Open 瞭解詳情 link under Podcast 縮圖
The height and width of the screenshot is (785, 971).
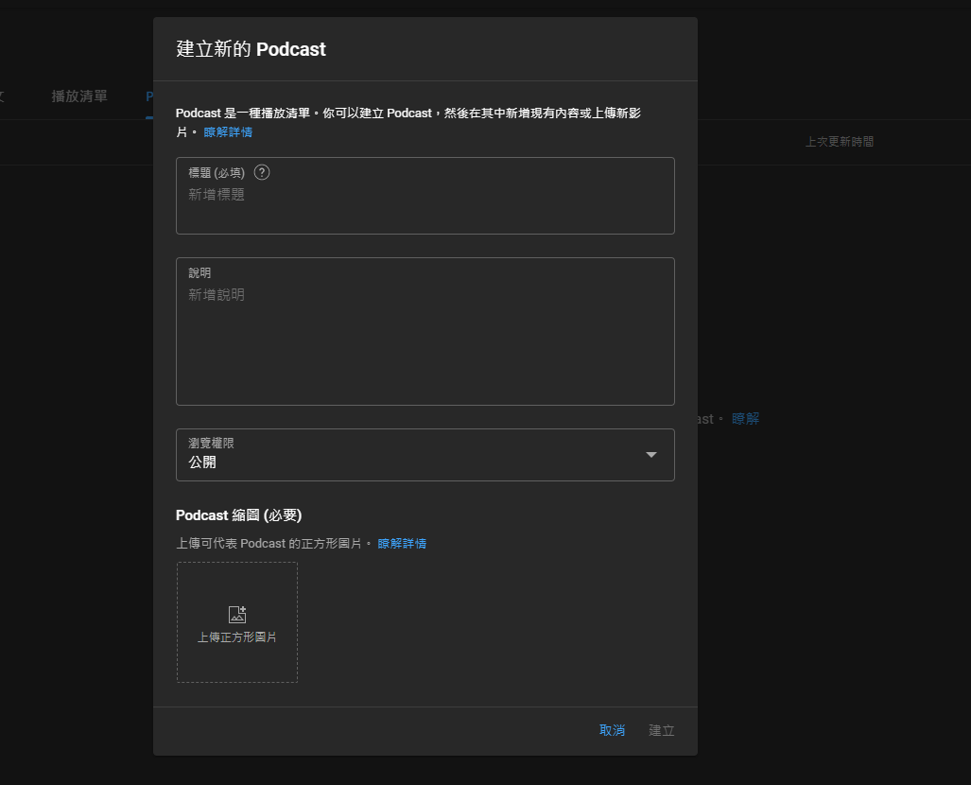click(x=402, y=544)
